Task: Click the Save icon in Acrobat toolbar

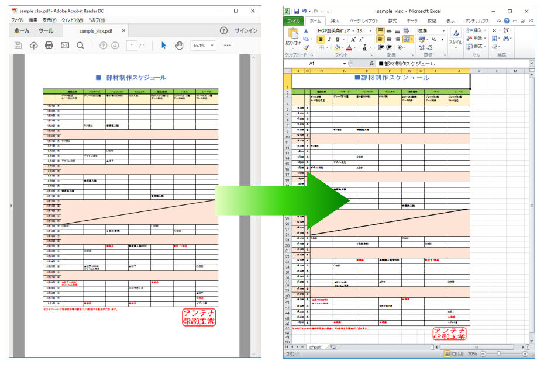Action: click(x=18, y=46)
